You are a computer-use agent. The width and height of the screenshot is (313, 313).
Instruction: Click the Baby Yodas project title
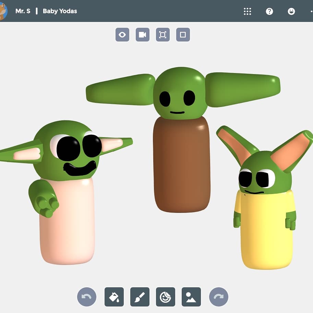point(60,11)
